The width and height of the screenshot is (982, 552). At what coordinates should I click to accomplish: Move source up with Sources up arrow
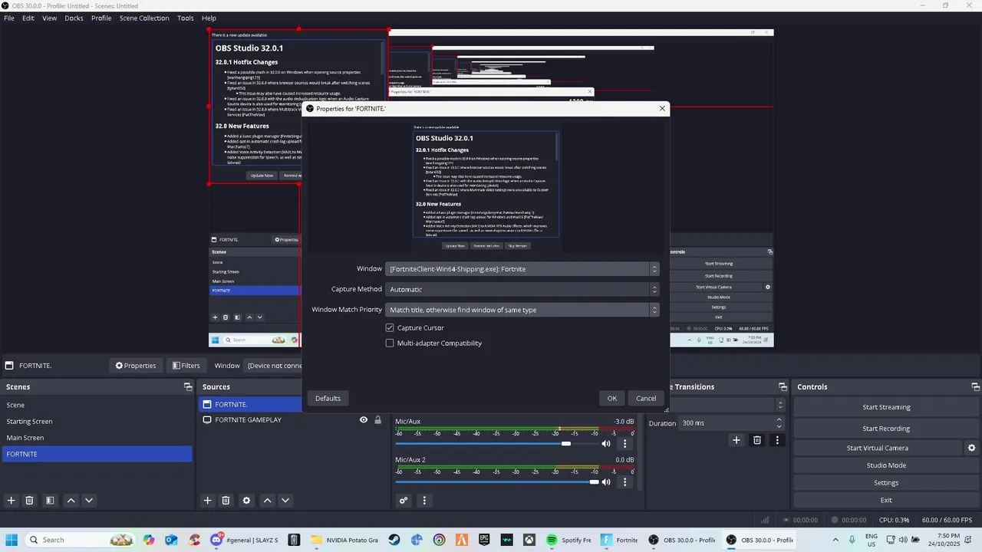coord(267,501)
